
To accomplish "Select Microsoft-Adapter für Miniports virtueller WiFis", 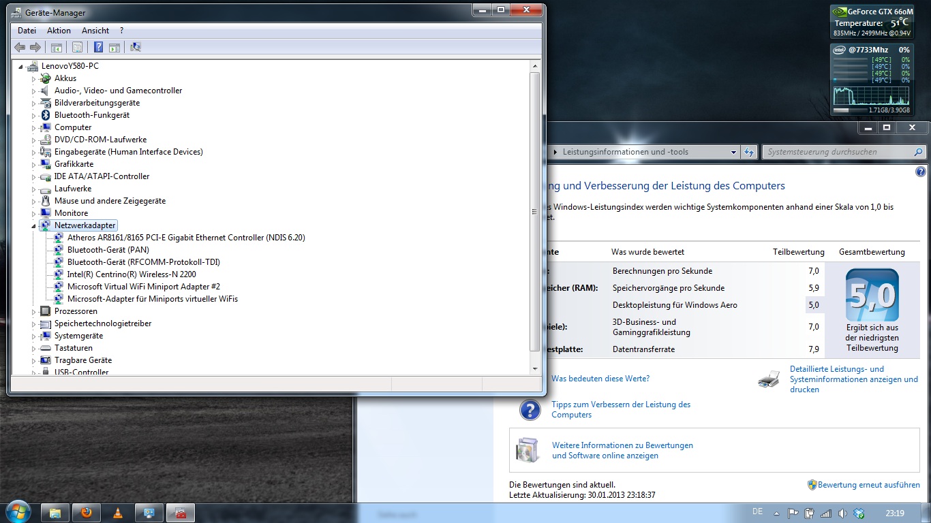I will point(153,299).
